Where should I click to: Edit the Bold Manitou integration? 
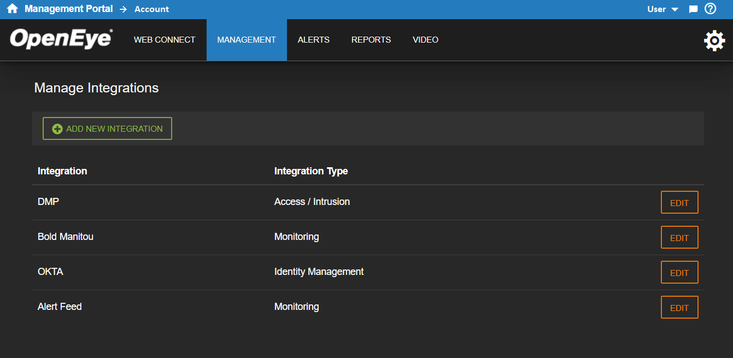pyautogui.click(x=679, y=237)
